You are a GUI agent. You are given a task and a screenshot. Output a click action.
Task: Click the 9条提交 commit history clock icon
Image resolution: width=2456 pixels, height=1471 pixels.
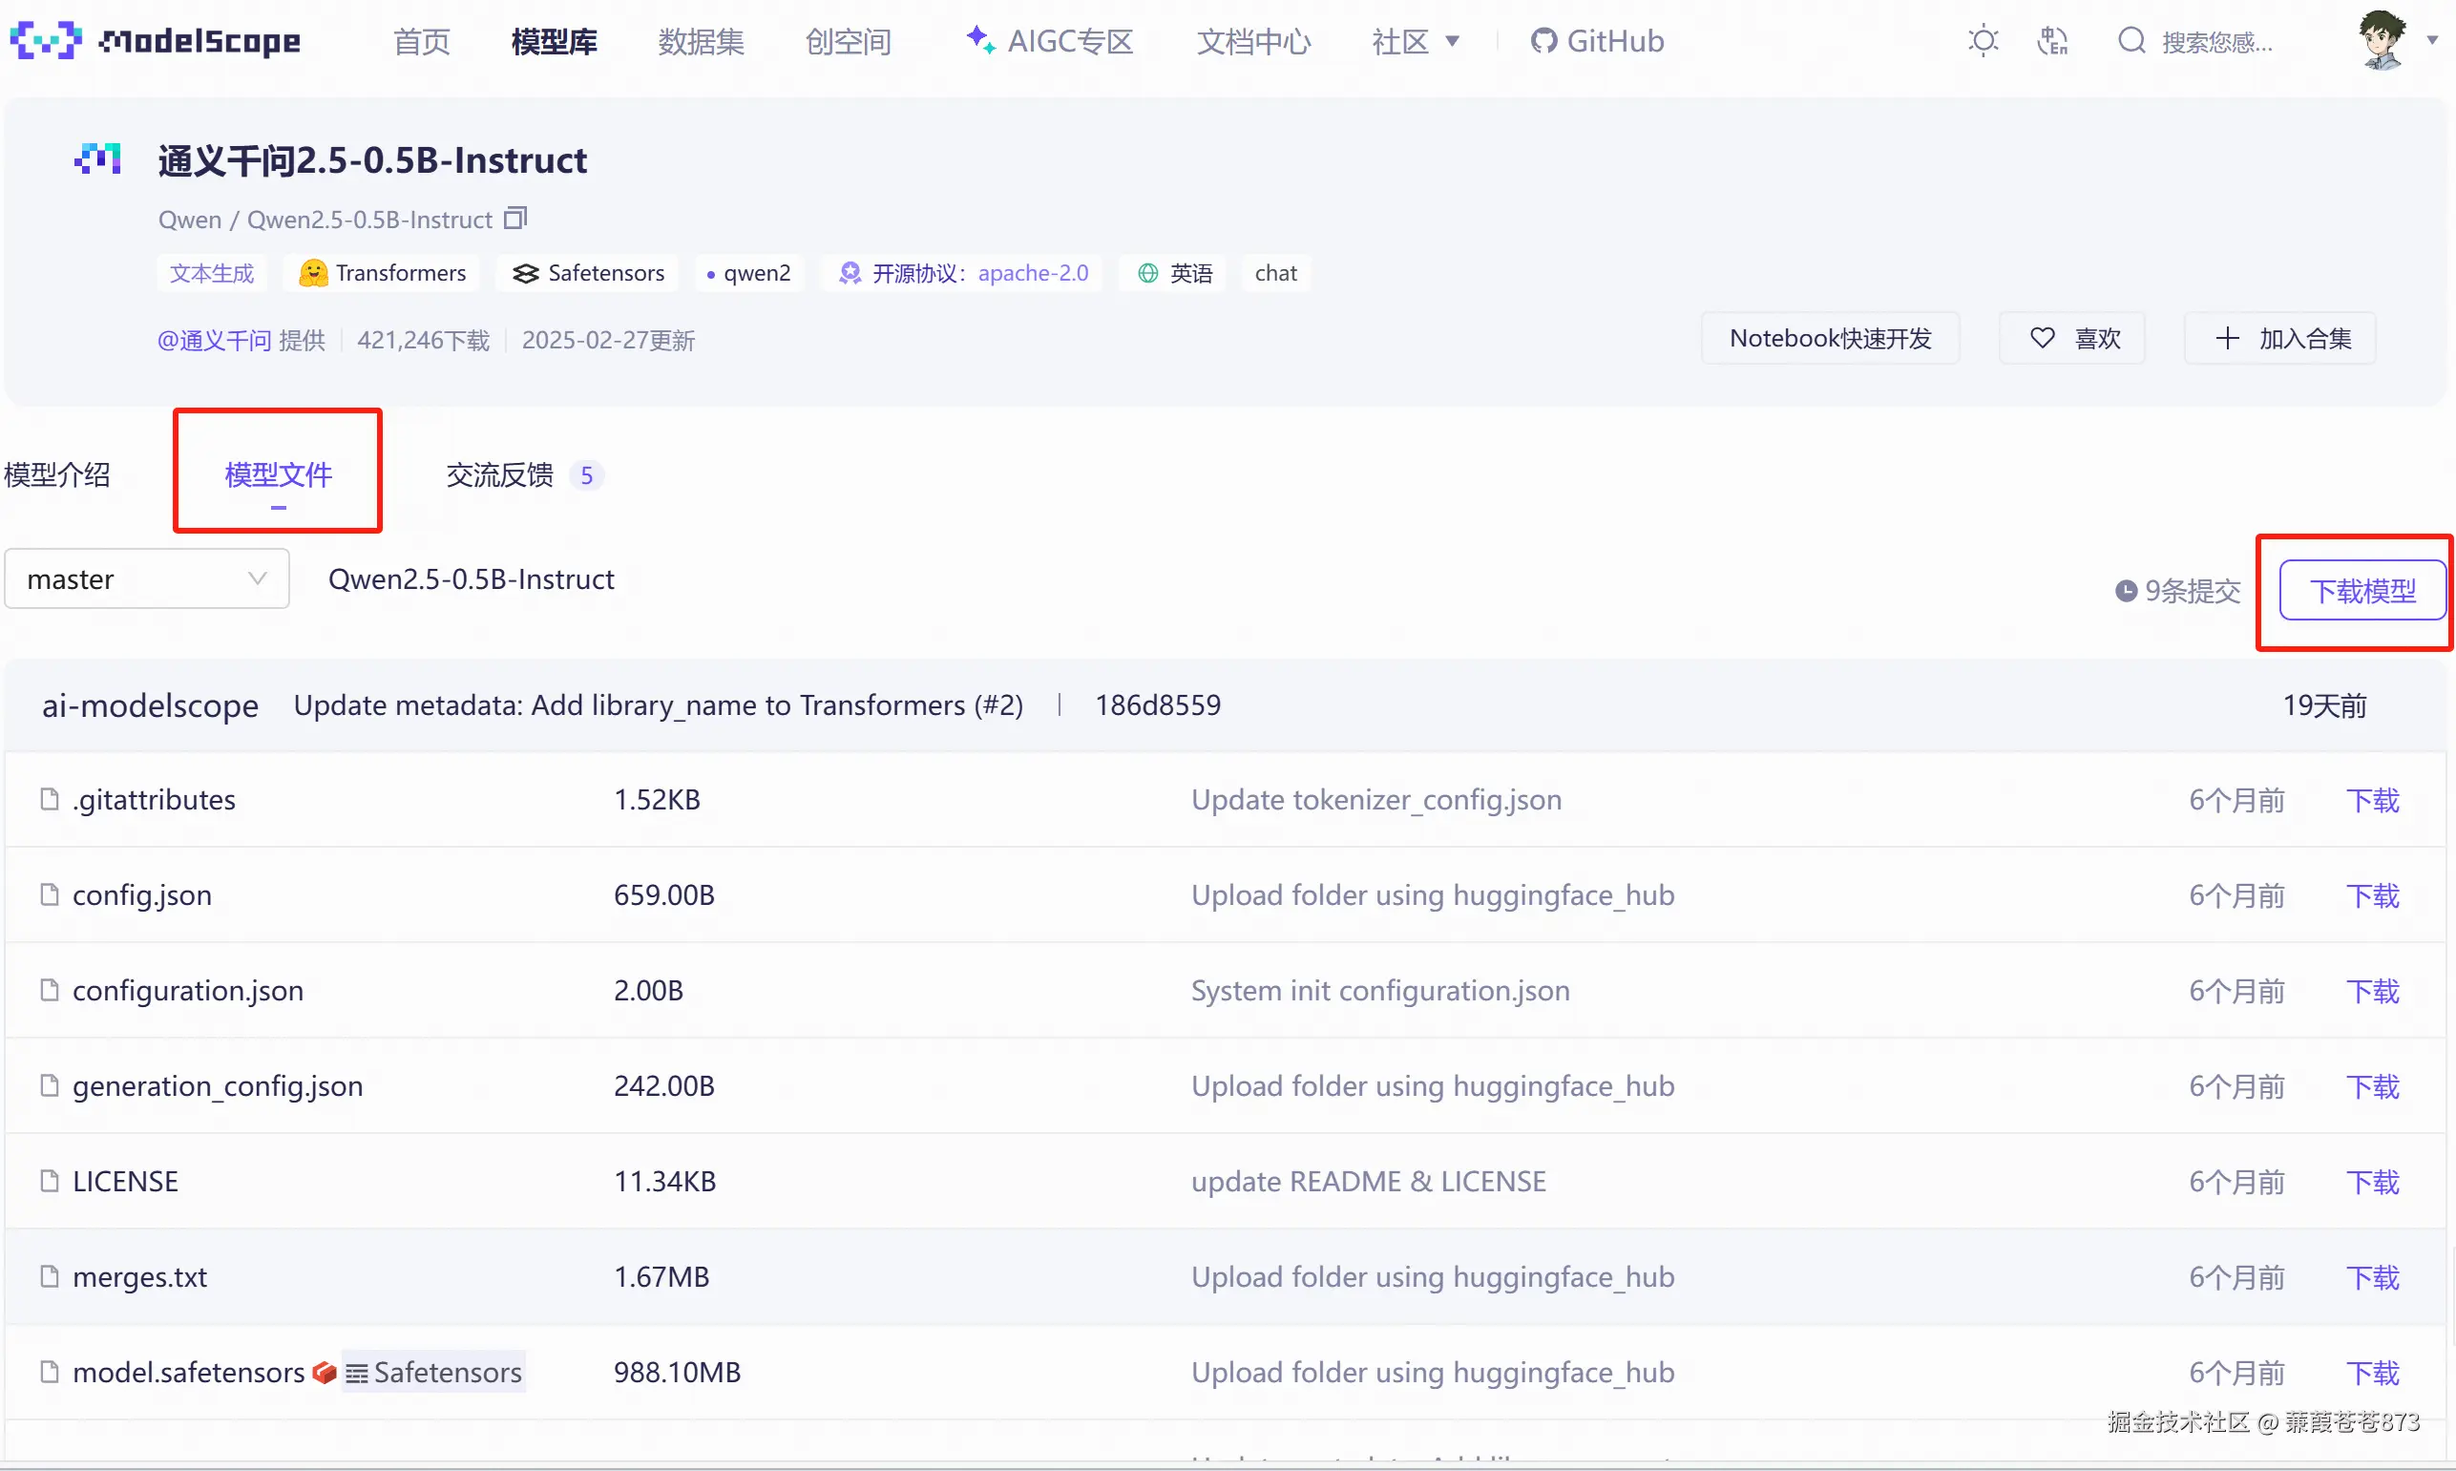(2125, 592)
